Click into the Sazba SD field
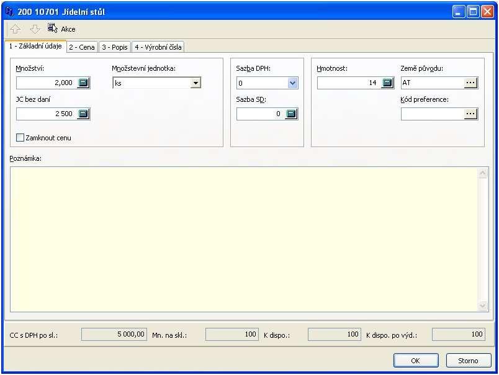Screen dimensions: 499x375 [x=261, y=114]
